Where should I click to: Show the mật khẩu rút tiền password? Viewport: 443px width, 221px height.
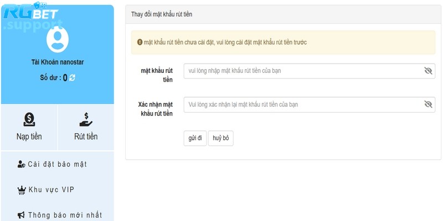point(428,71)
